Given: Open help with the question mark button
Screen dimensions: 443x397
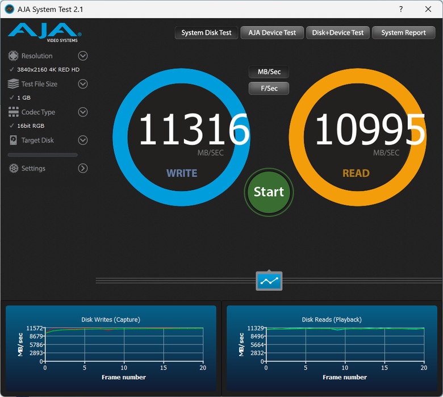Looking at the screenshot, I should coord(401,9).
